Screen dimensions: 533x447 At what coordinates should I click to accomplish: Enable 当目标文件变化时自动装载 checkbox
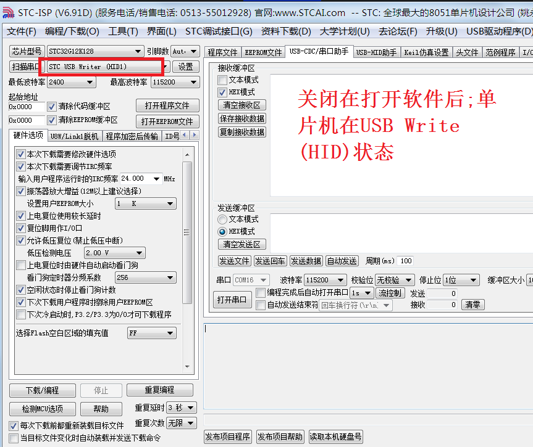[x=14, y=438]
